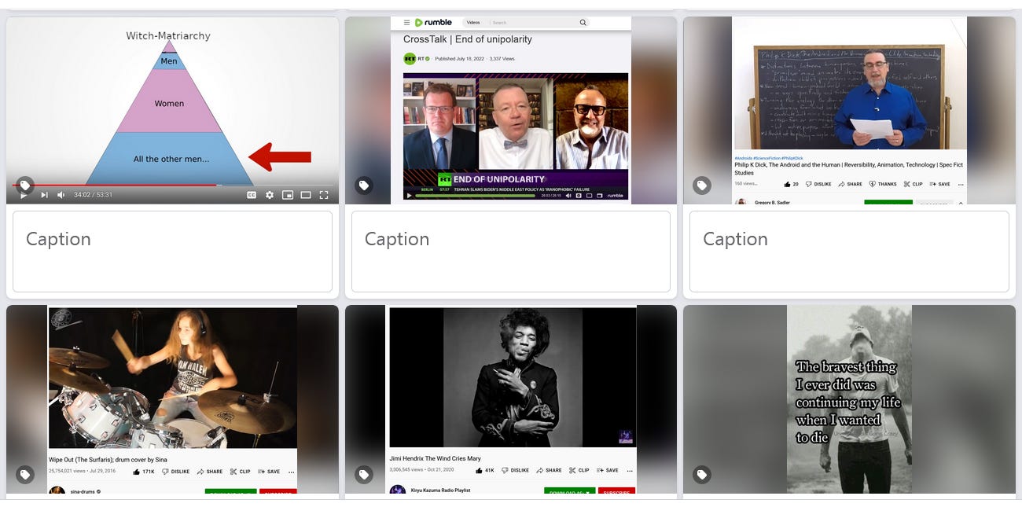Click DISLIKE under the Jimi Hendrix video
The image size is (1022, 507).
pyautogui.click(x=514, y=470)
